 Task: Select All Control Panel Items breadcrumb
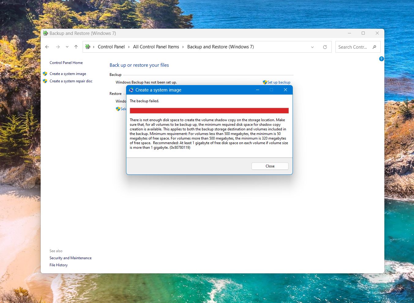[156, 47]
